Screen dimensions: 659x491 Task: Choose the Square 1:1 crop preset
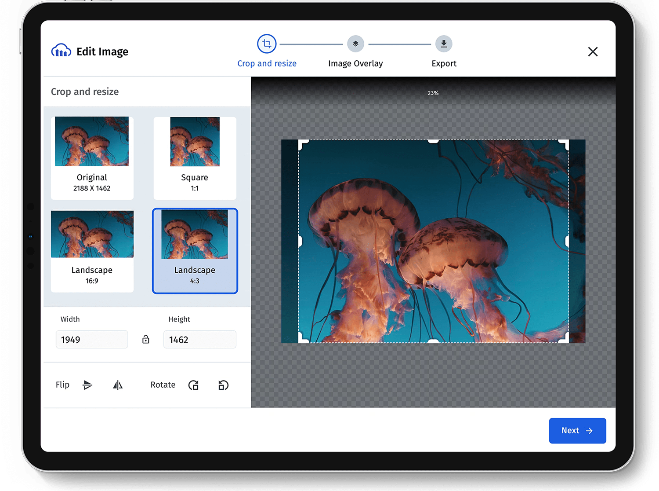coord(195,158)
